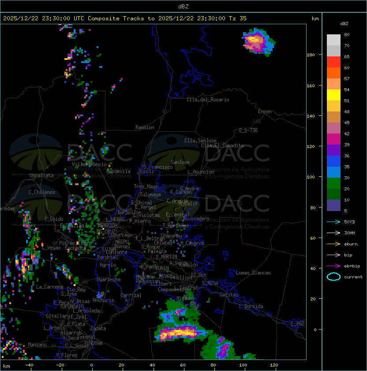This screenshot has height=371, width=367.
Task: Click the cyan 50YD arrow in legend
Action: click(333, 222)
